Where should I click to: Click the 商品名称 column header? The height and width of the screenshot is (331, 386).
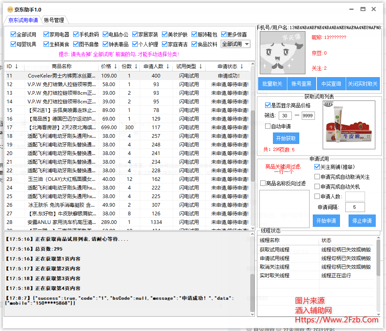[61, 66]
